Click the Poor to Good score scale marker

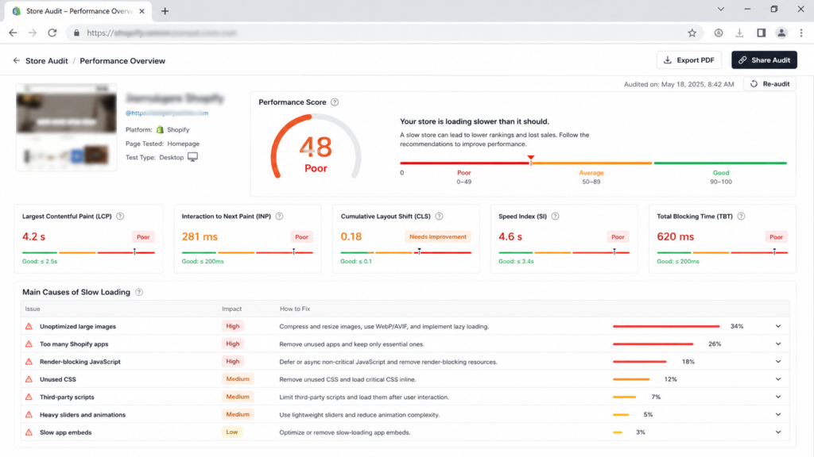pos(530,159)
